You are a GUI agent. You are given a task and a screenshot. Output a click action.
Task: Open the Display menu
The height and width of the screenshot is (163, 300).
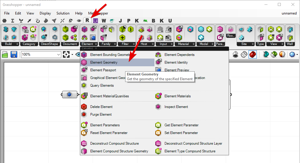[x=45, y=13]
